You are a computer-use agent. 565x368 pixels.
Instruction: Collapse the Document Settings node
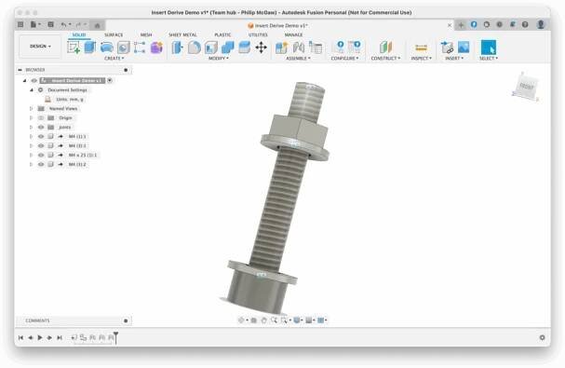tap(31, 89)
